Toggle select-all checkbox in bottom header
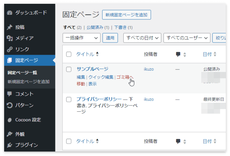 point(69,141)
